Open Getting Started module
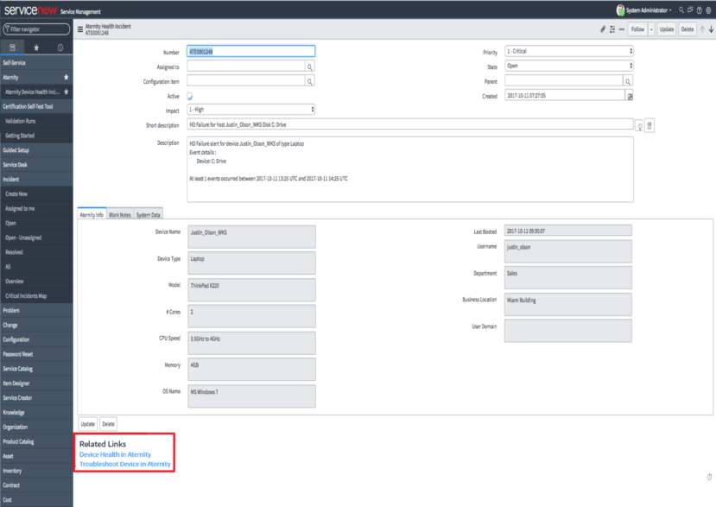716x507 pixels. click(x=36, y=136)
